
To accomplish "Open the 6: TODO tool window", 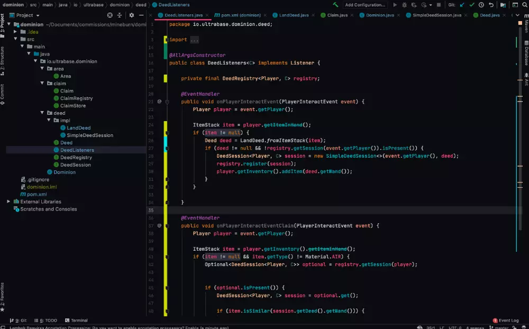I will (45, 321).
